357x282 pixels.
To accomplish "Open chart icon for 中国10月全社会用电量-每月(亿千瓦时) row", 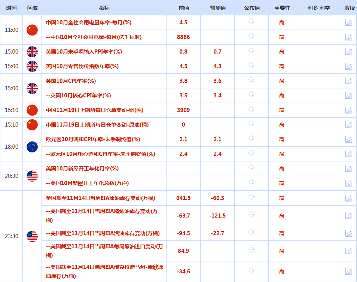I will pos(349,37).
